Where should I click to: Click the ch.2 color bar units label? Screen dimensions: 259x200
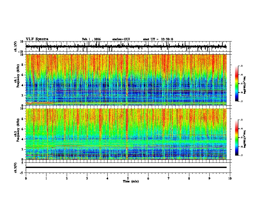(245, 139)
